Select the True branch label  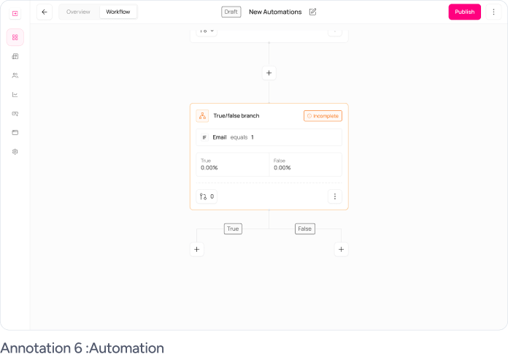tap(233, 229)
